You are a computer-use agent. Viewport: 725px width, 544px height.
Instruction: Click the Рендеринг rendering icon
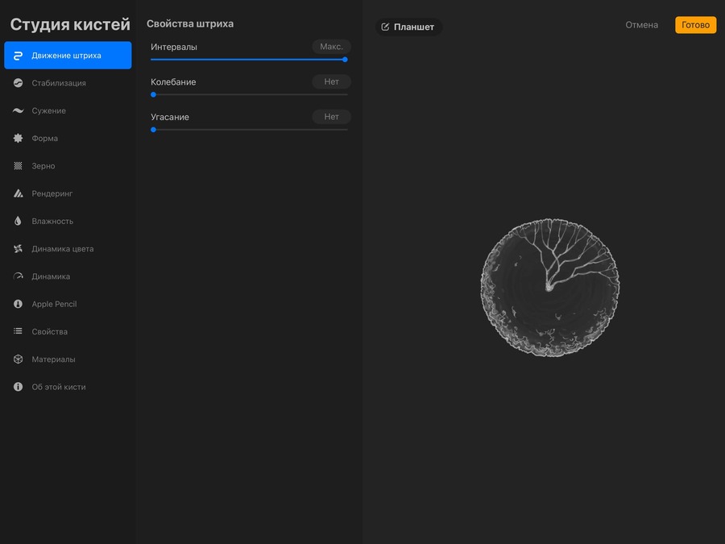(x=18, y=193)
